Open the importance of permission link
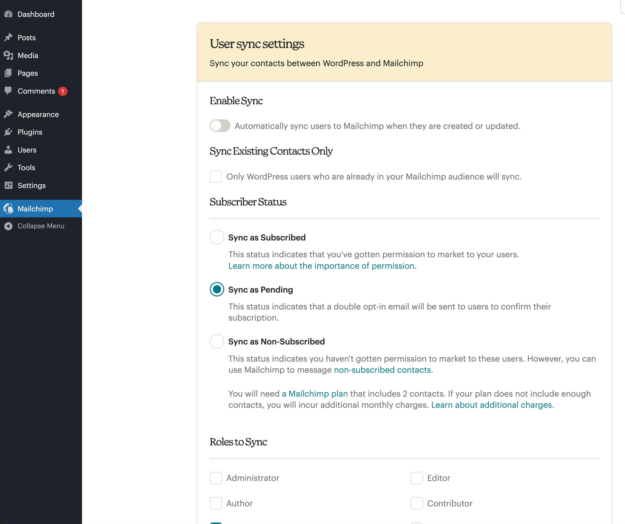Image resolution: width=625 pixels, height=524 pixels. click(322, 266)
